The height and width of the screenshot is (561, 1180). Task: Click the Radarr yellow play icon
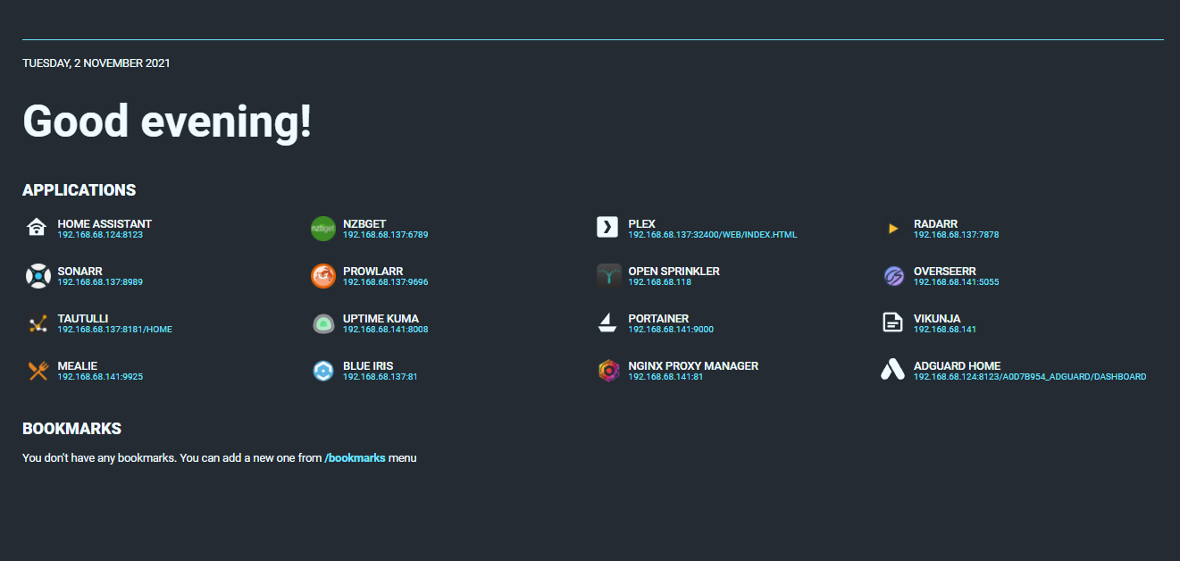tap(892, 229)
